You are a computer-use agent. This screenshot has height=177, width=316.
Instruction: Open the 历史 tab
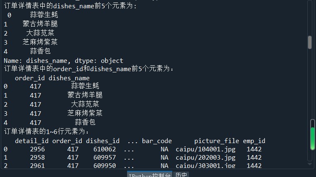click(x=181, y=175)
